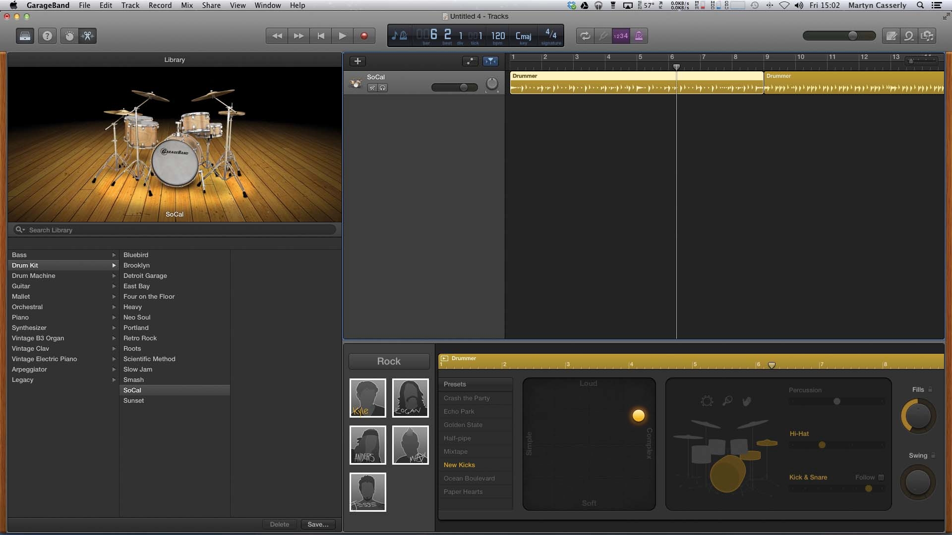952x535 pixels.
Task: Expand the Guitar category arrow
Action: click(x=114, y=286)
